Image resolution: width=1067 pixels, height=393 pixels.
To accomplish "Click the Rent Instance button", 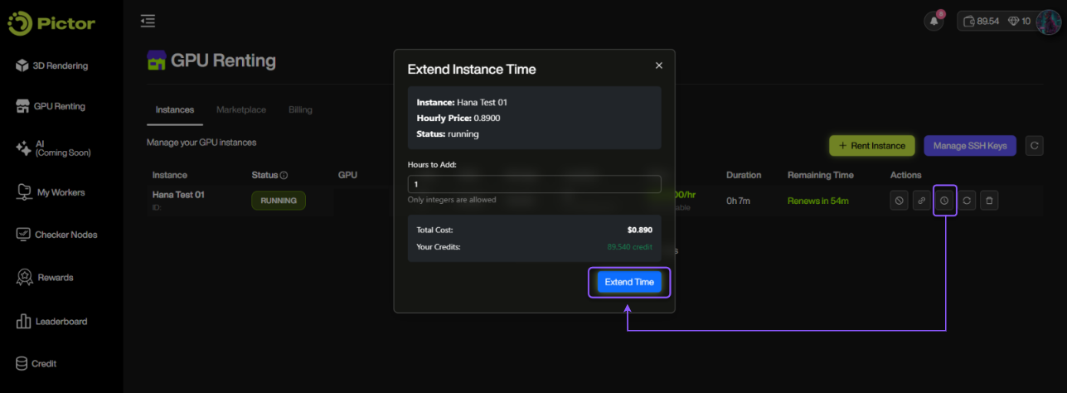I will (x=871, y=146).
